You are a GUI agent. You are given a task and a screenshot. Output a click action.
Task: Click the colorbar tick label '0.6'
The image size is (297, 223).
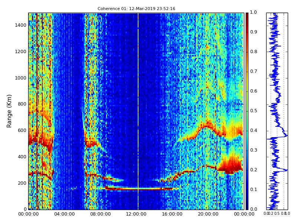pyautogui.click(x=254, y=91)
